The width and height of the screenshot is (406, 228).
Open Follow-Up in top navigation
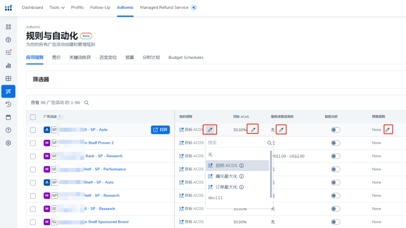pyautogui.click(x=100, y=7)
